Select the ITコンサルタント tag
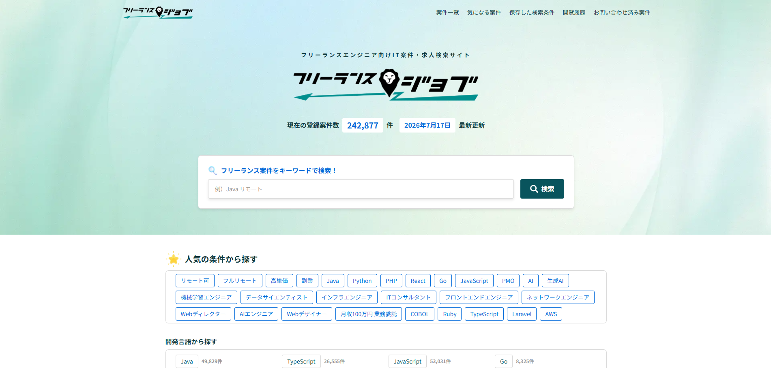Screen dimensions: 771x368 coord(408,297)
